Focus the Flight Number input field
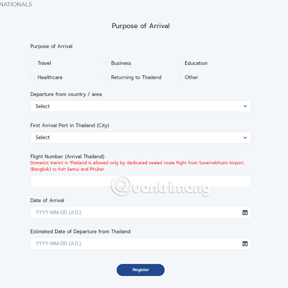This screenshot has width=288, height=288. [x=140, y=181]
